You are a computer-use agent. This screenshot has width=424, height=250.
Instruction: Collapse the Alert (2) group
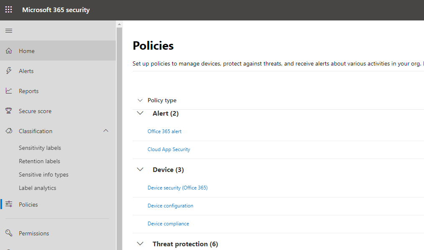pyautogui.click(x=140, y=113)
